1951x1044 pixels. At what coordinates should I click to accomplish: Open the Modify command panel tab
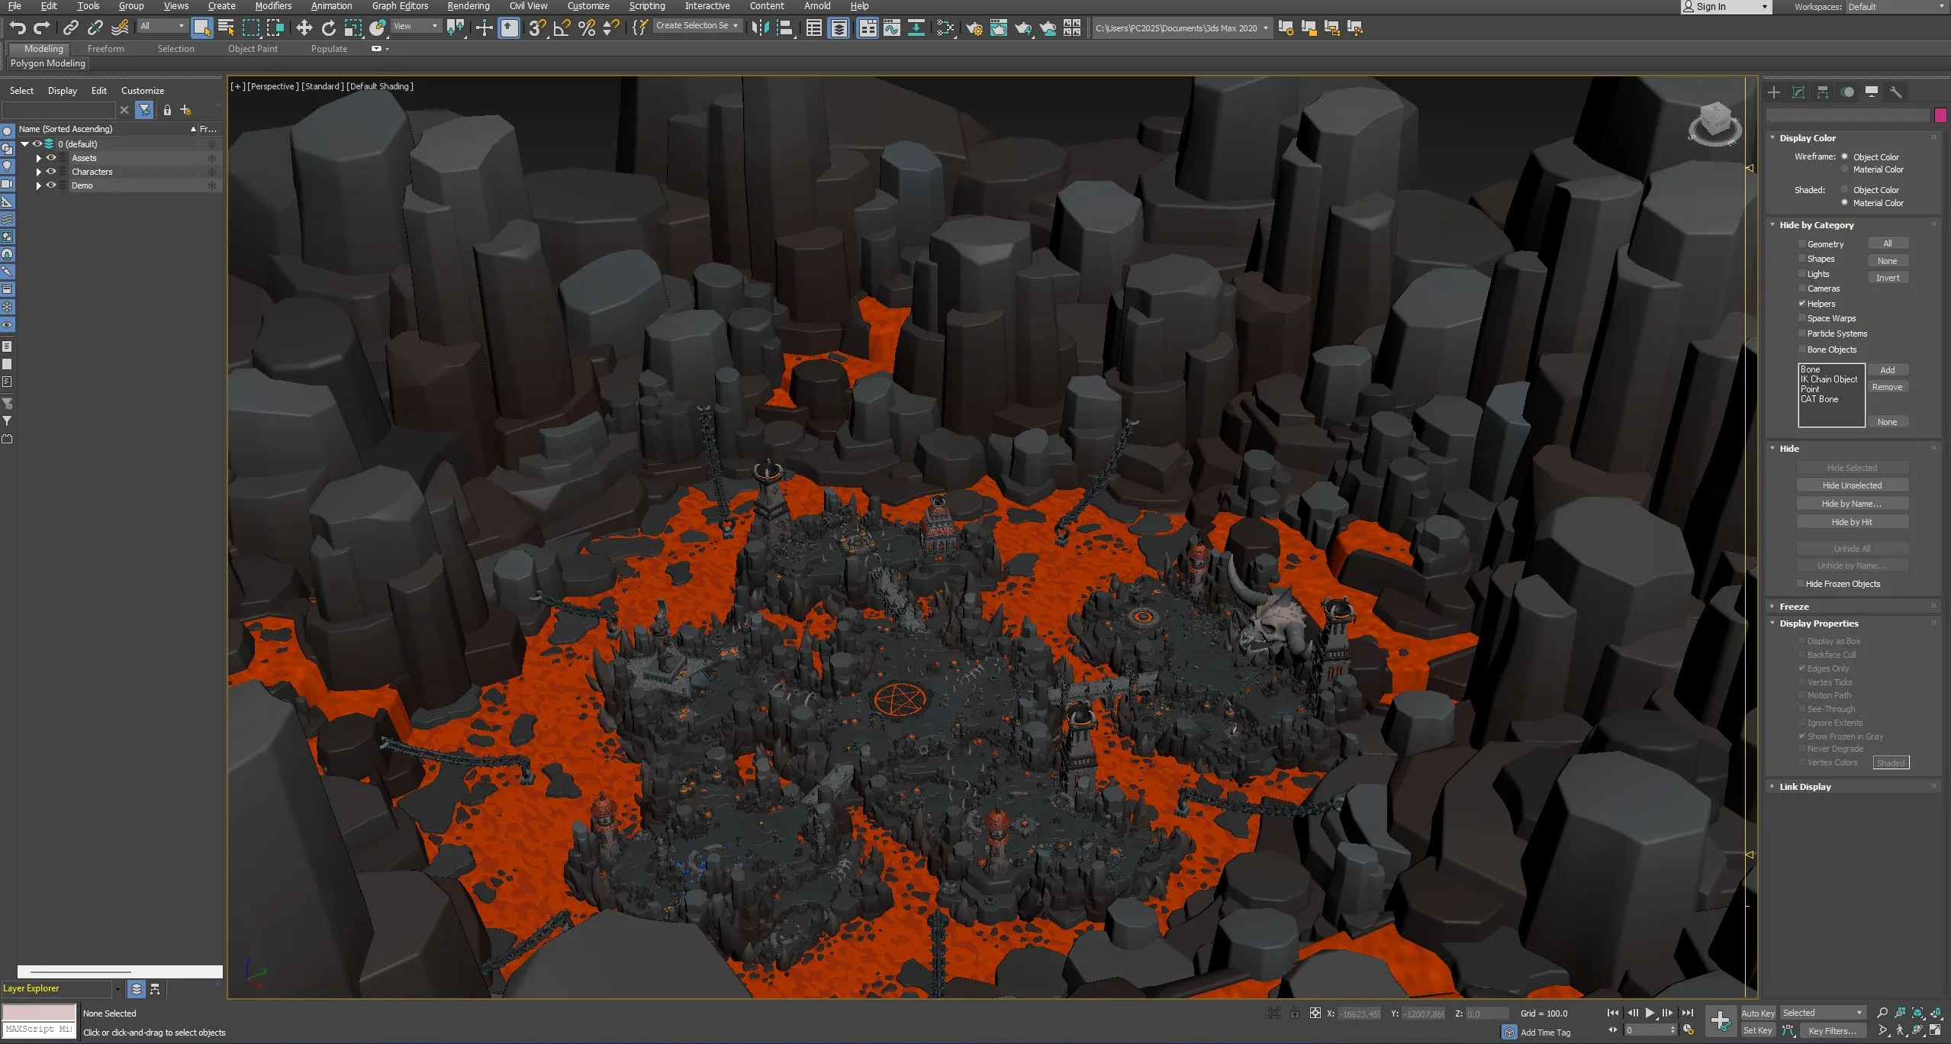1798,92
